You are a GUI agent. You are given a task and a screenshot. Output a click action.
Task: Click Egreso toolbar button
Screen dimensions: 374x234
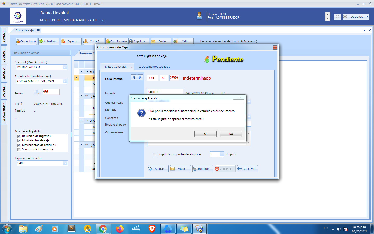pyautogui.click(x=71, y=41)
